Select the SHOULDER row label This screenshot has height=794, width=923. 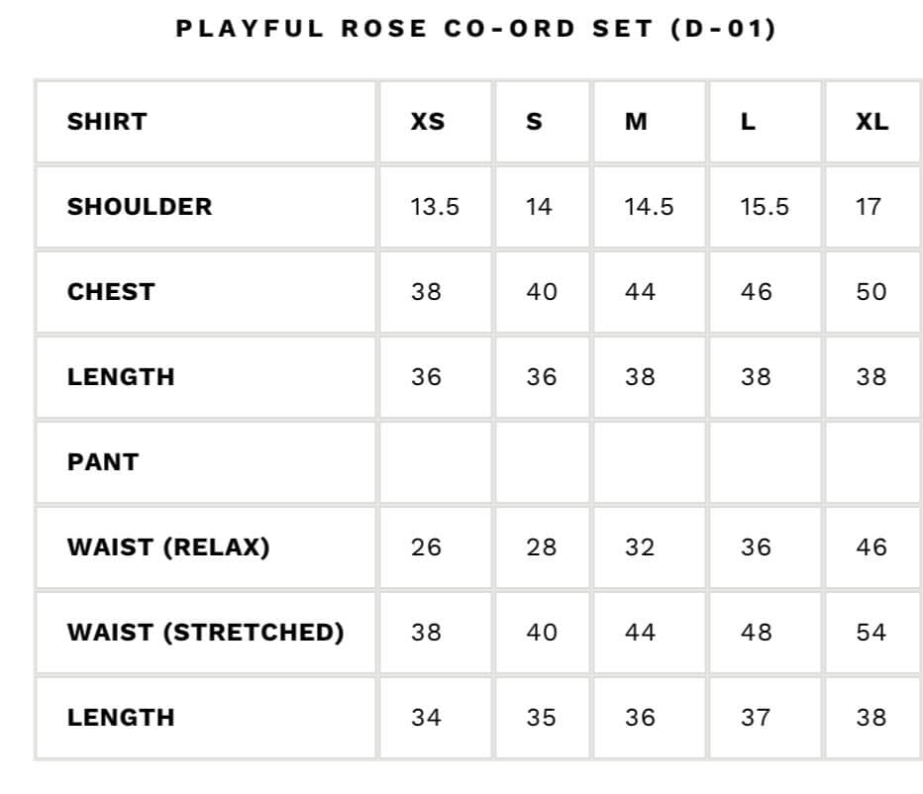click(140, 207)
